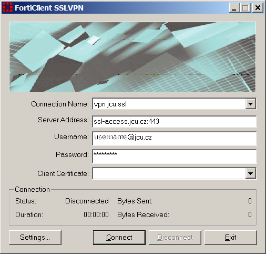Click the 'Disconnected' status text

point(87,201)
